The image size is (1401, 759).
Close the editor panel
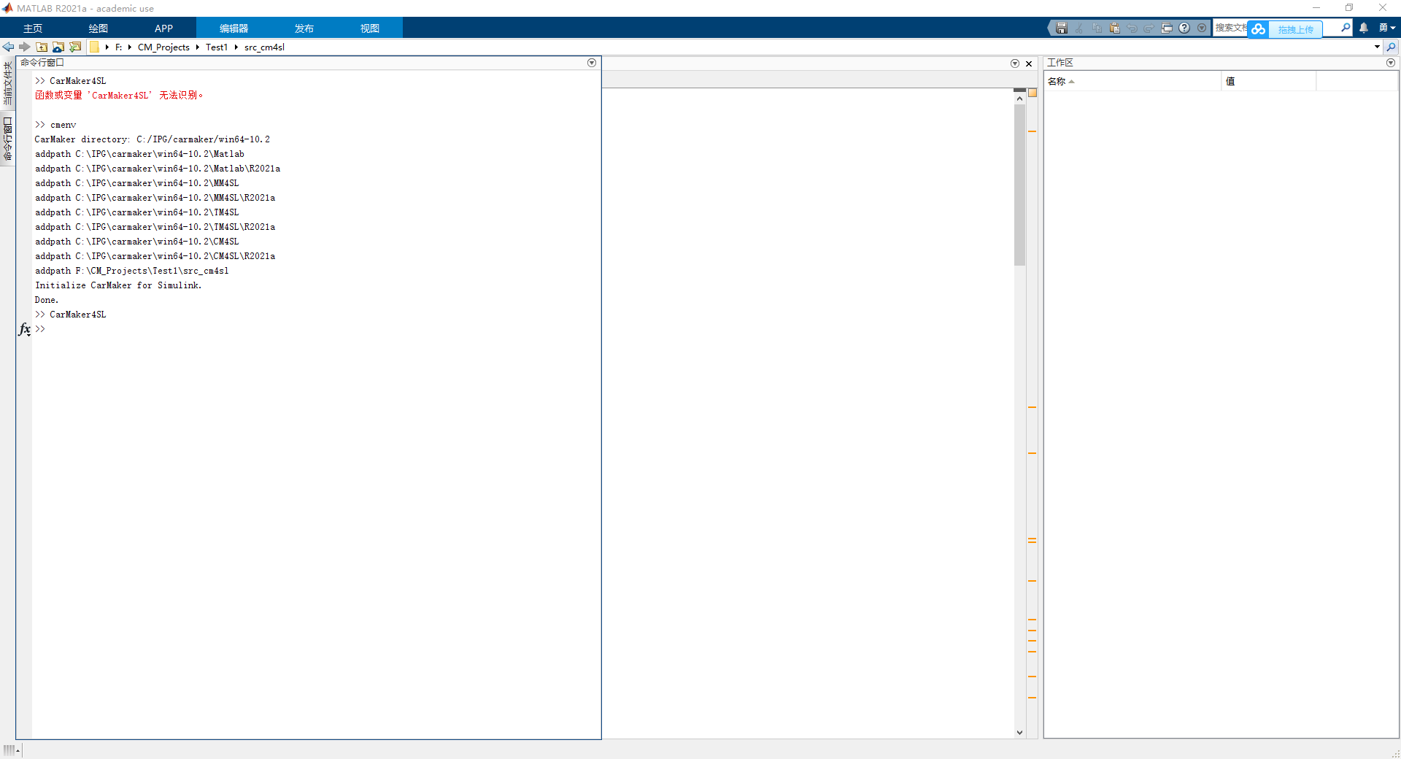coord(1029,63)
